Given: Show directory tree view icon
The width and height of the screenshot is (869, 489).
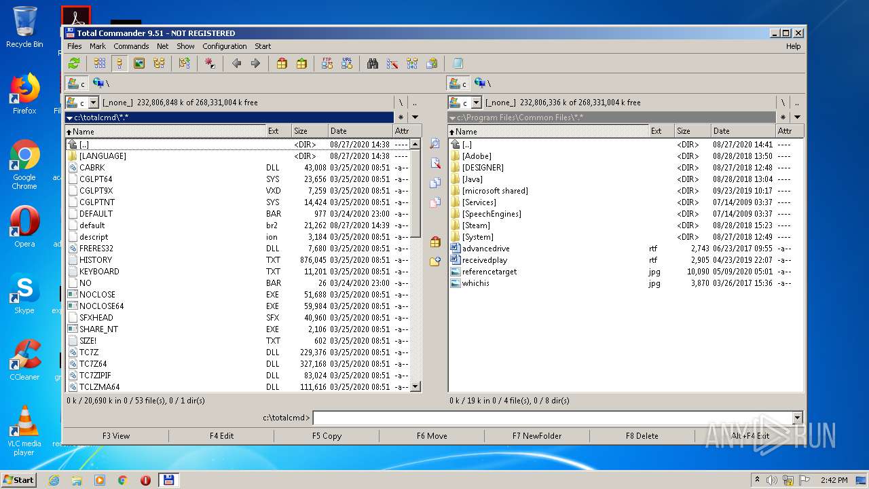Looking at the screenshot, I should (x=159, y=63).
